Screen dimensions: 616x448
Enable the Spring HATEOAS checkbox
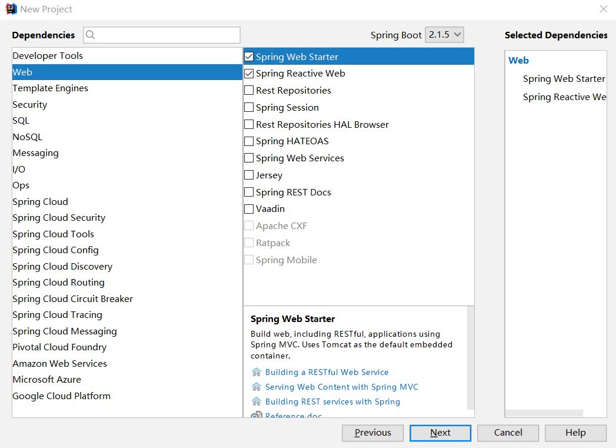click(249, 141)
